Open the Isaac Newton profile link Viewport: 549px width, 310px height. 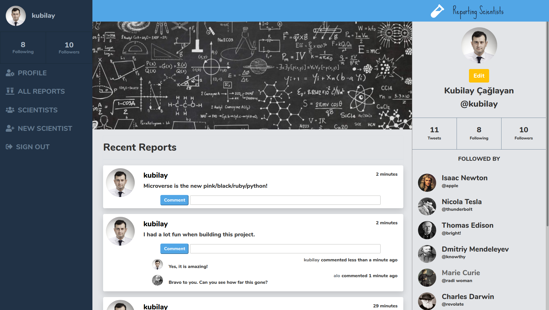tap(465, 178)
